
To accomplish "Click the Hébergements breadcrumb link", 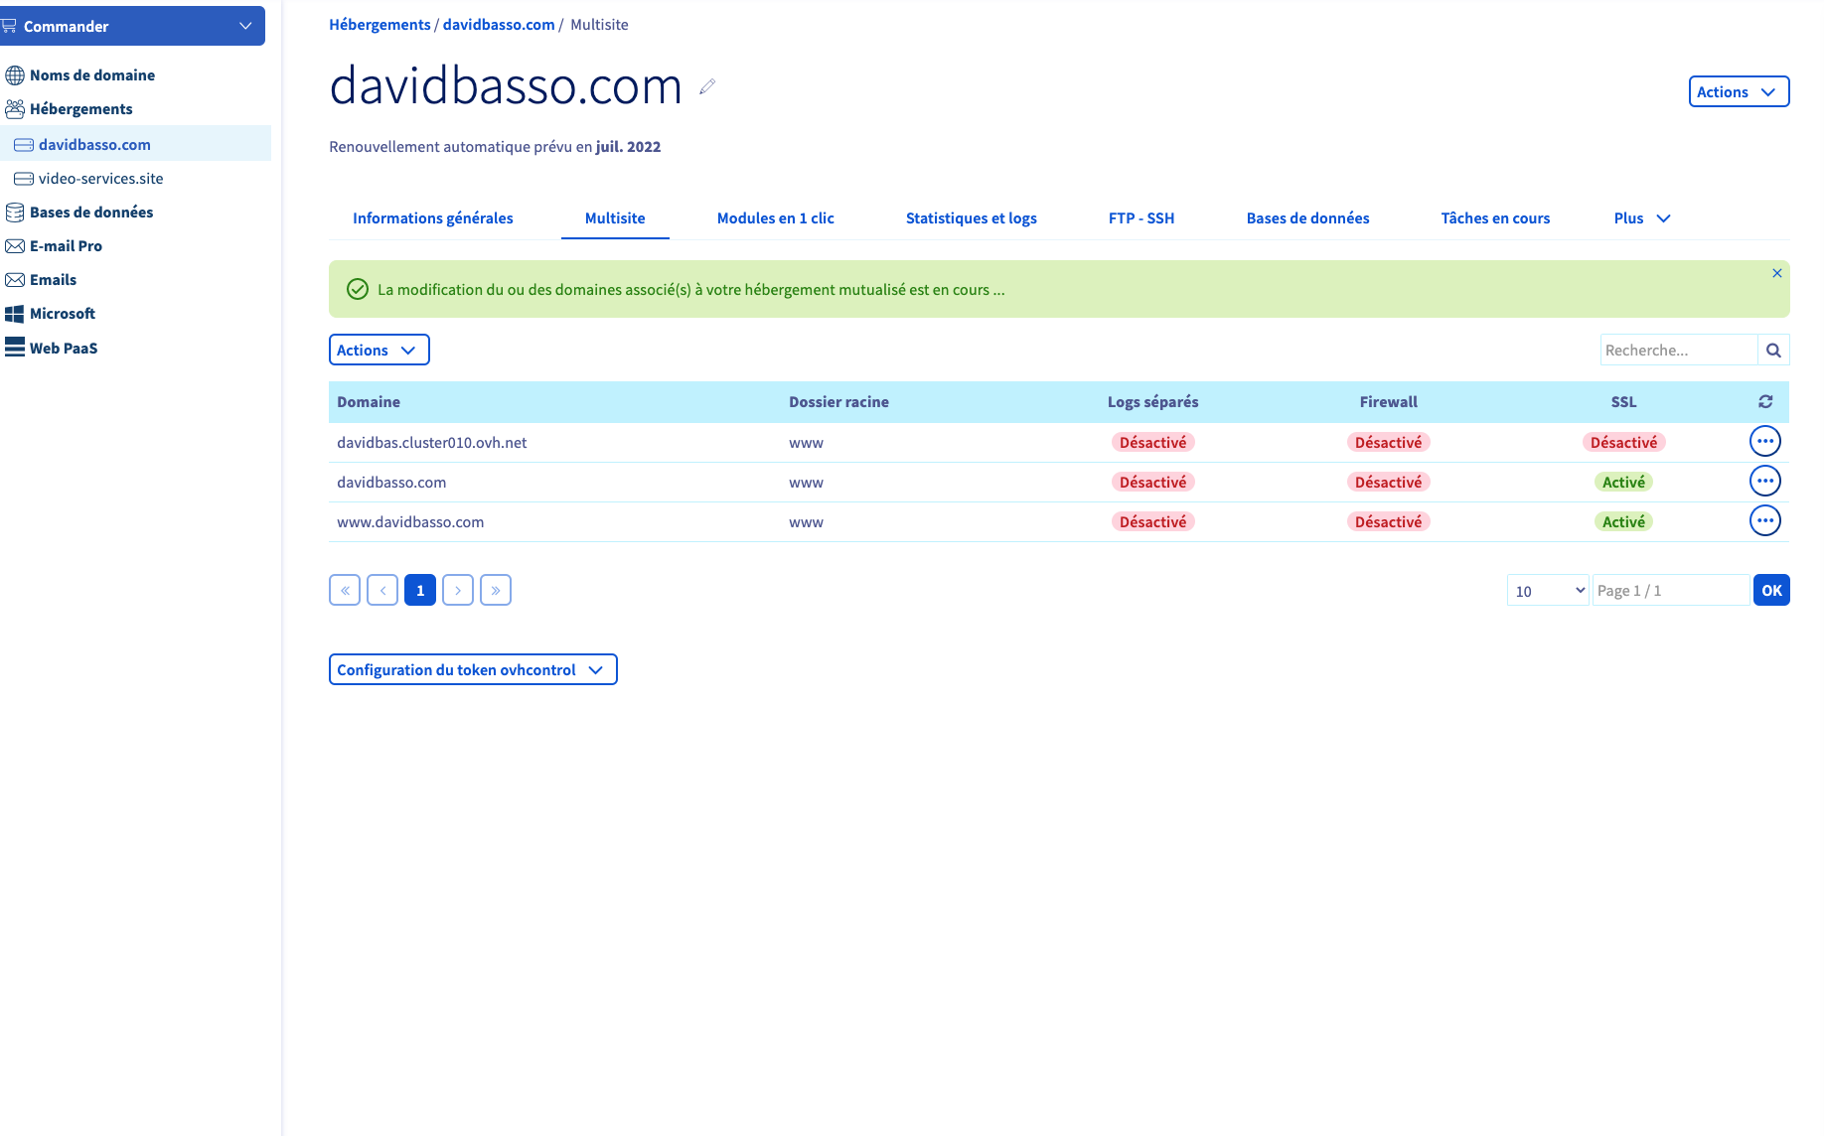I will point(380,25).
